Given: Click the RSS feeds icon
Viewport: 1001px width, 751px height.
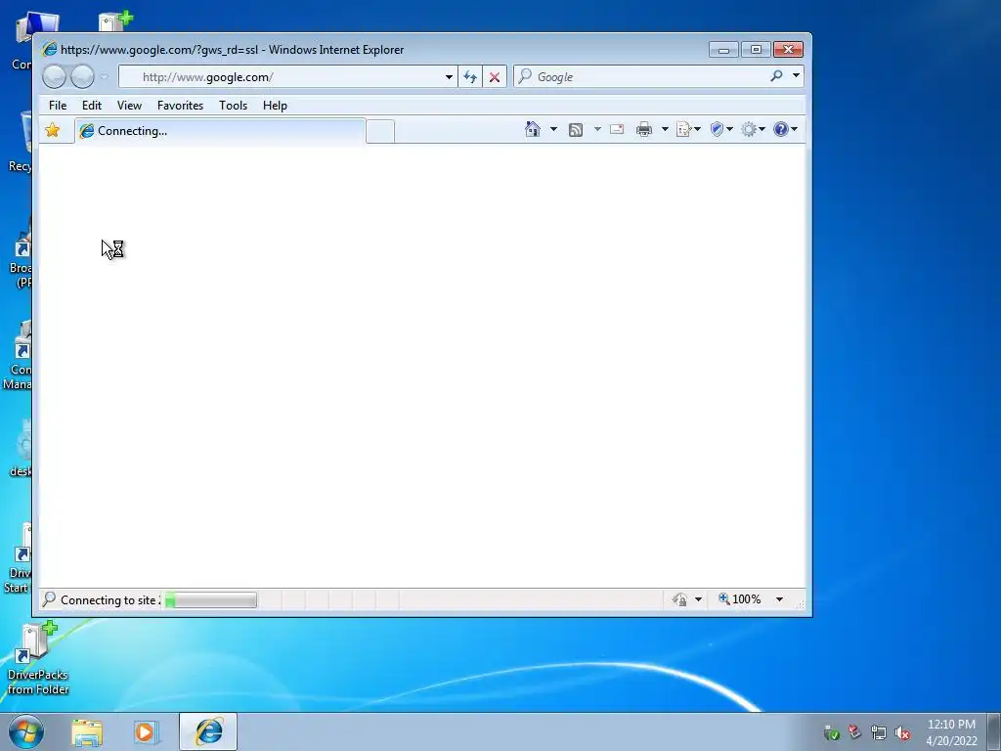Looking at the screenshot, I should coord(575,130).
